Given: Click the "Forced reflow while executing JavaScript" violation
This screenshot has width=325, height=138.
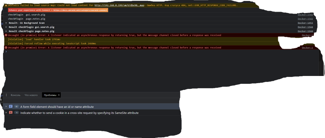Looking at the screenshot, I should pos(52,44).
